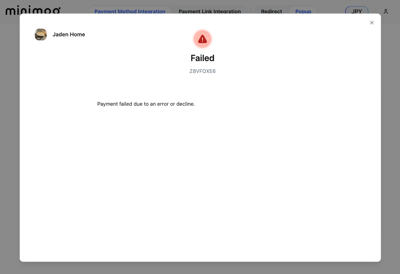Viewport: 400px width, 274px height.
Task: Select the Redirect mode option
Action: (x=271, y=11)
